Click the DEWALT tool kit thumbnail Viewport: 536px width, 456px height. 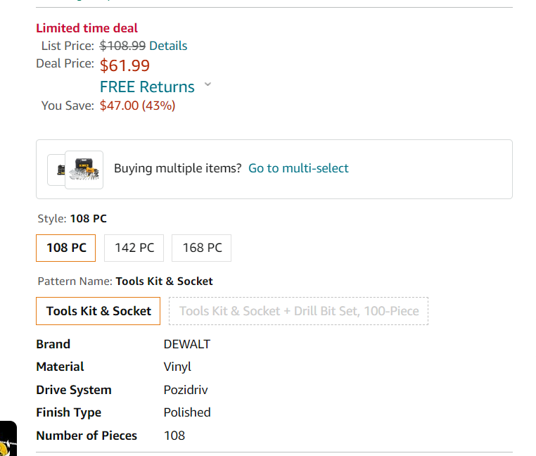click(84, 170)
